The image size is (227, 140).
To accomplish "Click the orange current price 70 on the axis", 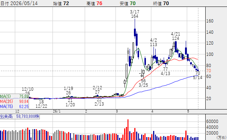I will tap(209, 71).
